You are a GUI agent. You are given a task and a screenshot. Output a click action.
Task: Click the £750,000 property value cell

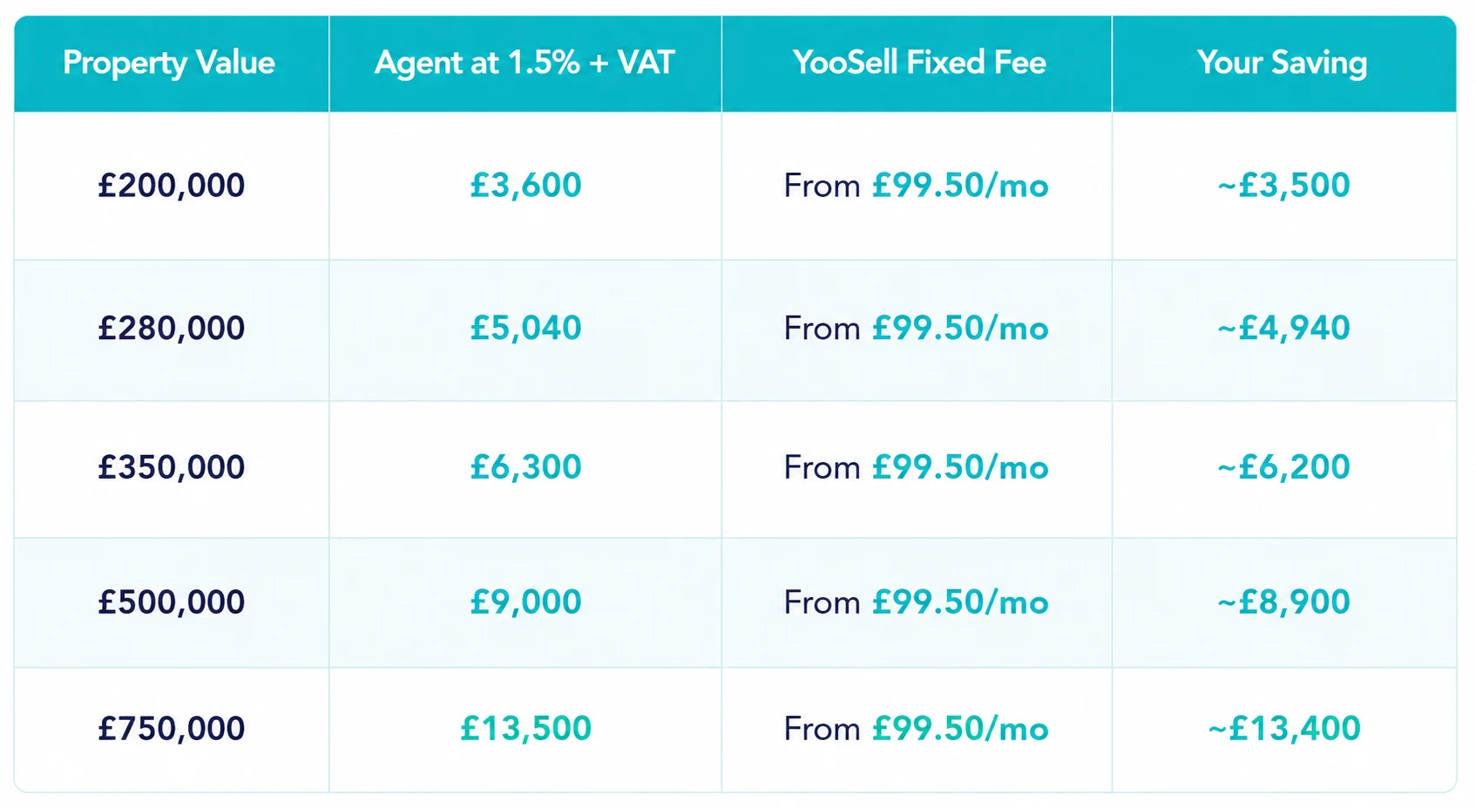[x=172, y=729]
